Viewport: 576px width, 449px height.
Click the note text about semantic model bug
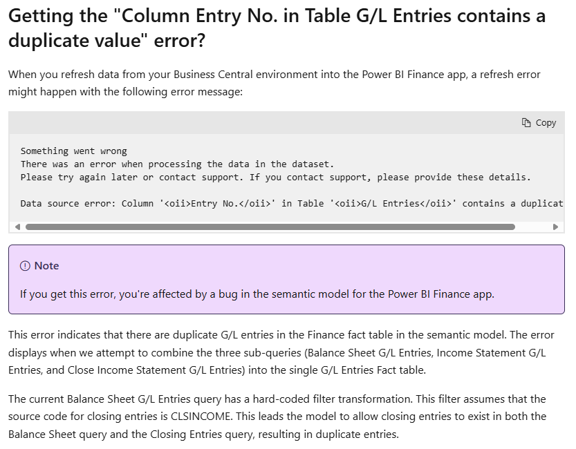[x=257, y=294]
